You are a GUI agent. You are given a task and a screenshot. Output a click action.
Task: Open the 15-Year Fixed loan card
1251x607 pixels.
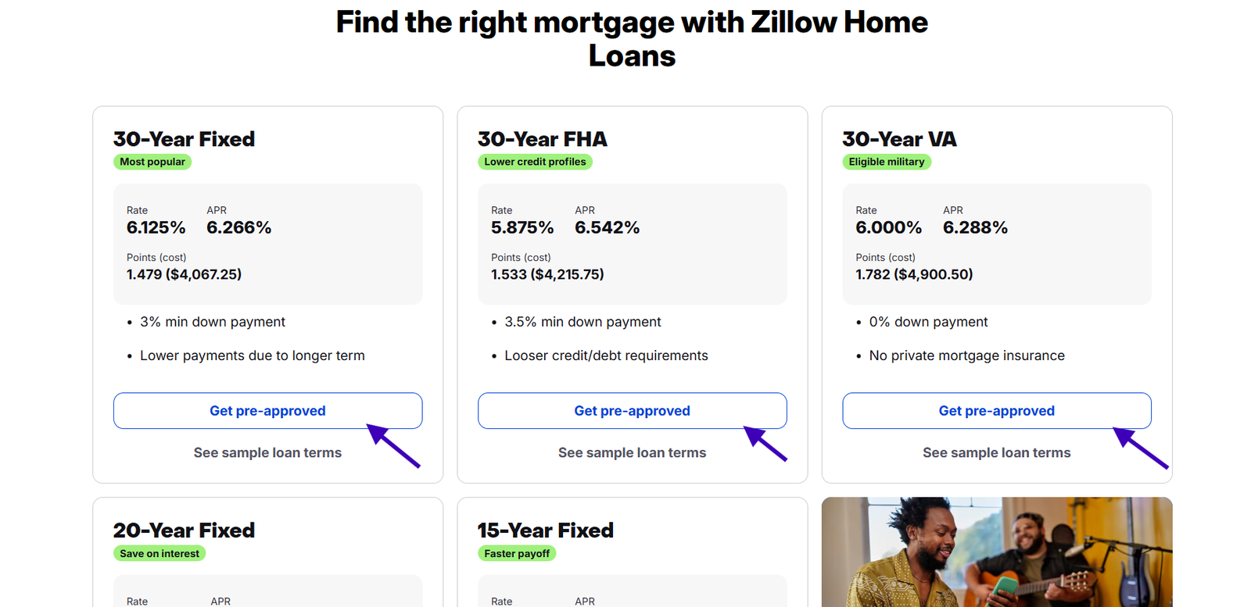[632, 547]
